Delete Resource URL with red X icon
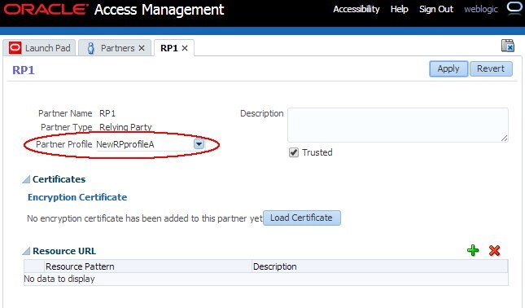 [494, 250]
